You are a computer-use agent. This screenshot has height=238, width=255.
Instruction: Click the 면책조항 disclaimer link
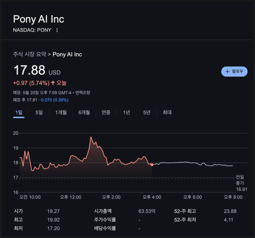pyautogui.click(x=83, y=93)
